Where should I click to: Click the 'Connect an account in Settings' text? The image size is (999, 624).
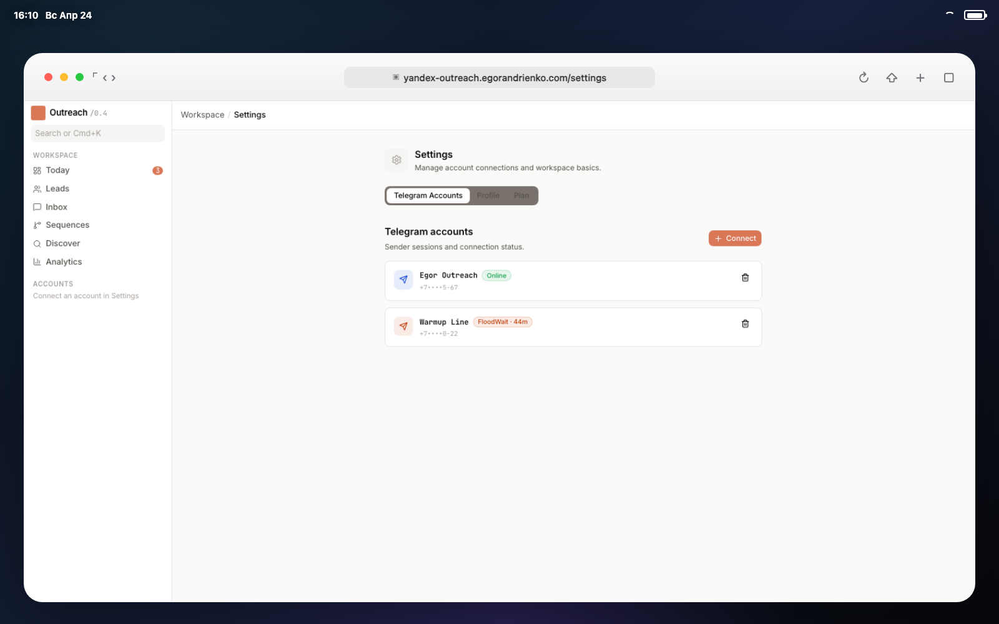(86, 296)
